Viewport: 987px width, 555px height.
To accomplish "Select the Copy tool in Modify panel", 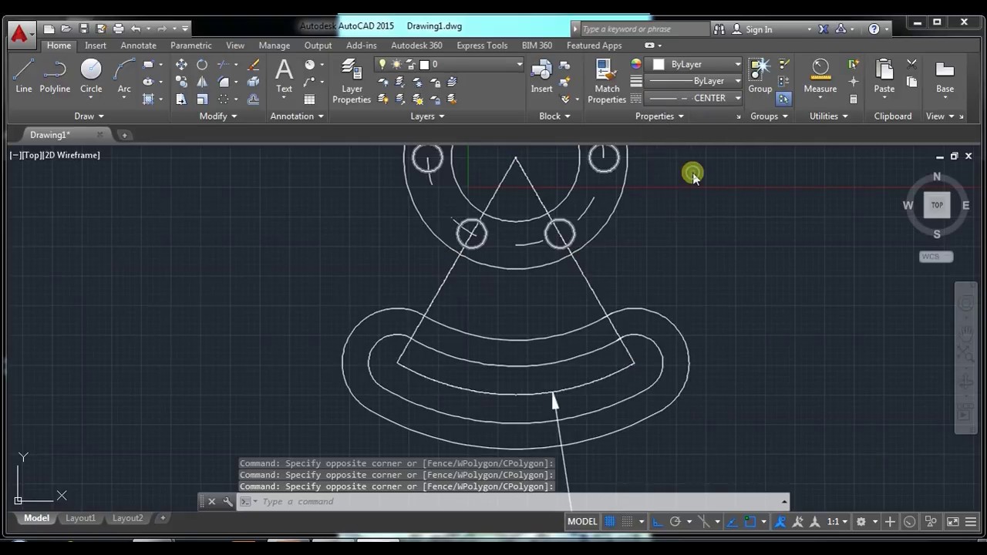I will pos(181,82).
